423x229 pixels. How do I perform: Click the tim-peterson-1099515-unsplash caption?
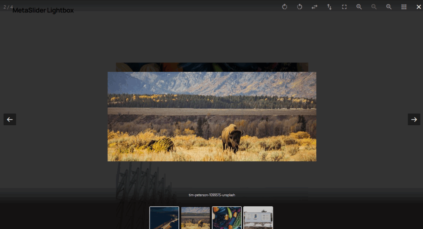tap(212, 195)
